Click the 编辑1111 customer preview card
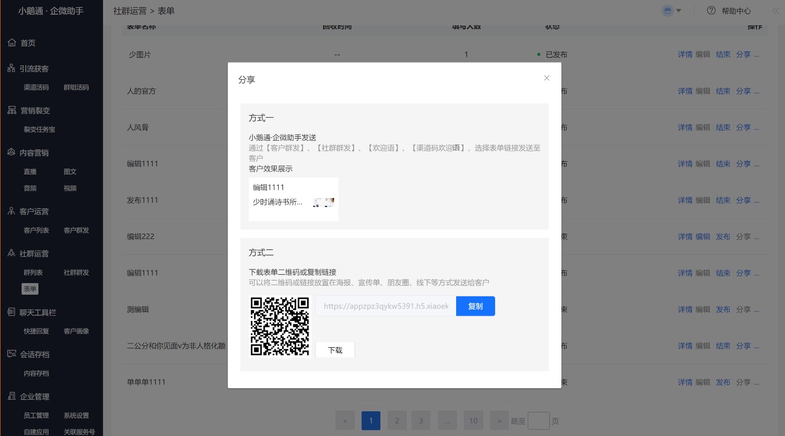Screen dimensions: 785x436 294,199
